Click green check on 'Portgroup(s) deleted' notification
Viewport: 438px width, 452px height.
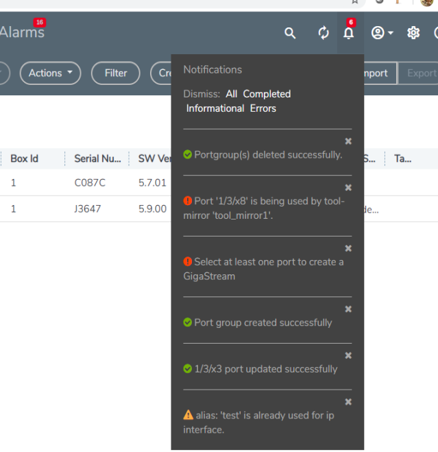(x=188, y=154)
